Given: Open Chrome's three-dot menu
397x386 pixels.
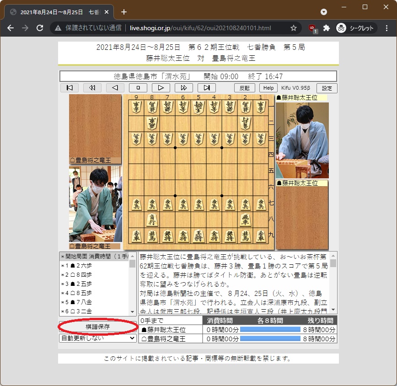Looking at the screenshot, I should pos(386,27).
